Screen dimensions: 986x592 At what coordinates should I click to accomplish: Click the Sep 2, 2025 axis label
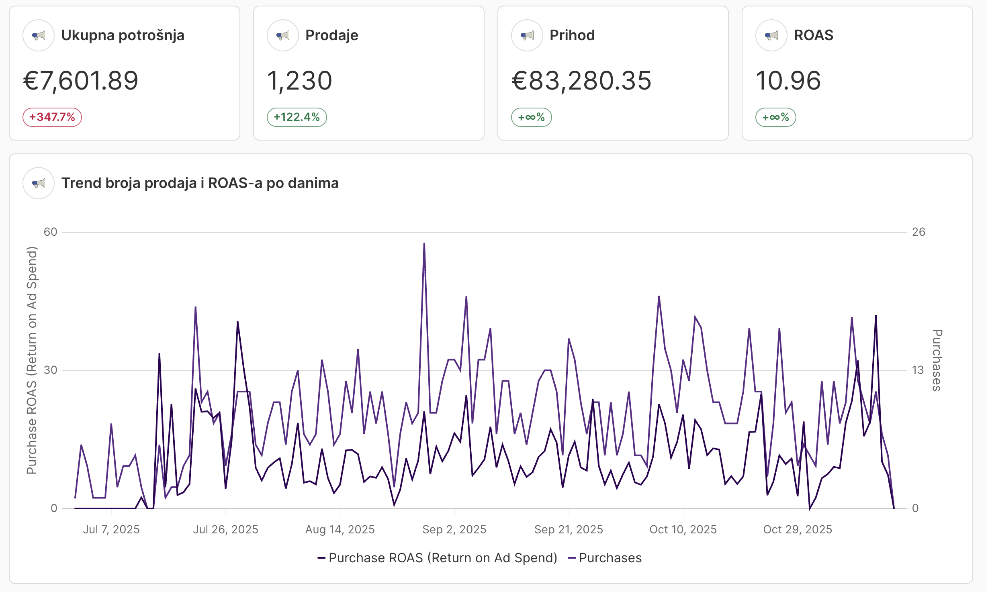coord(454,529)
